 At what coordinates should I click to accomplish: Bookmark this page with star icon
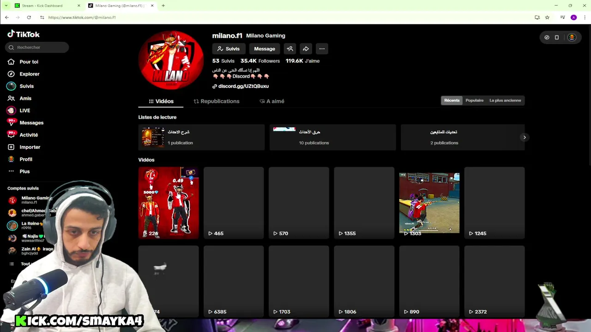coord(547,18)
